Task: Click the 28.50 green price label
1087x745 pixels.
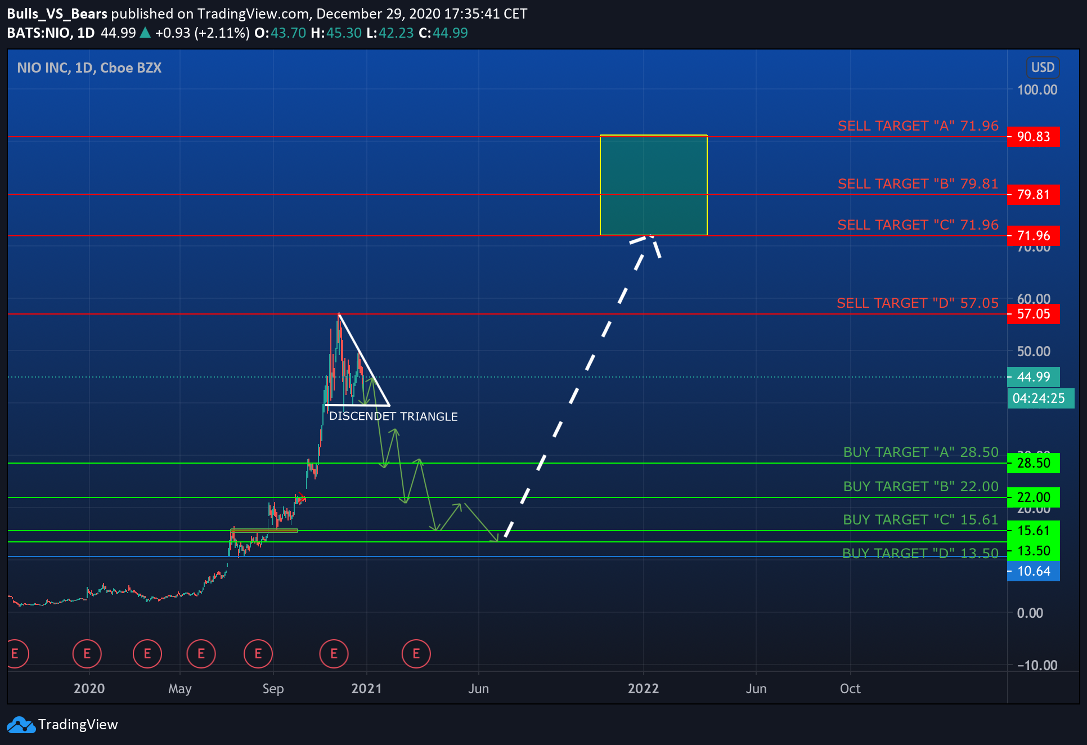Action: (1034, 463)
